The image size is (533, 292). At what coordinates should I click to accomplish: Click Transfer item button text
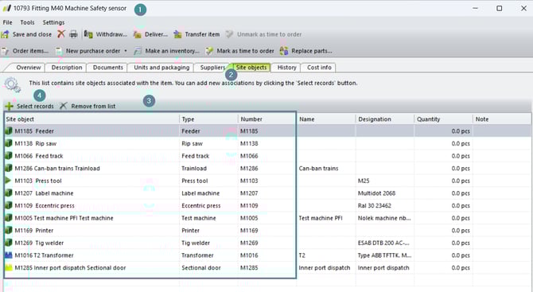[202, 34]
